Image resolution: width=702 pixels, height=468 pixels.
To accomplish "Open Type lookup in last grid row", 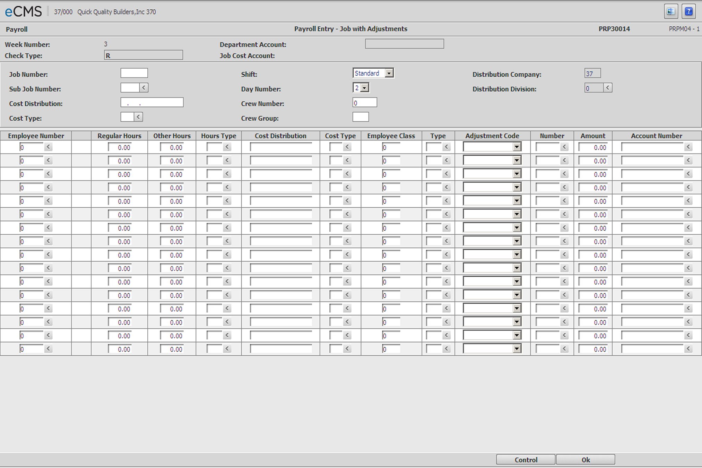I will point(447,349).
